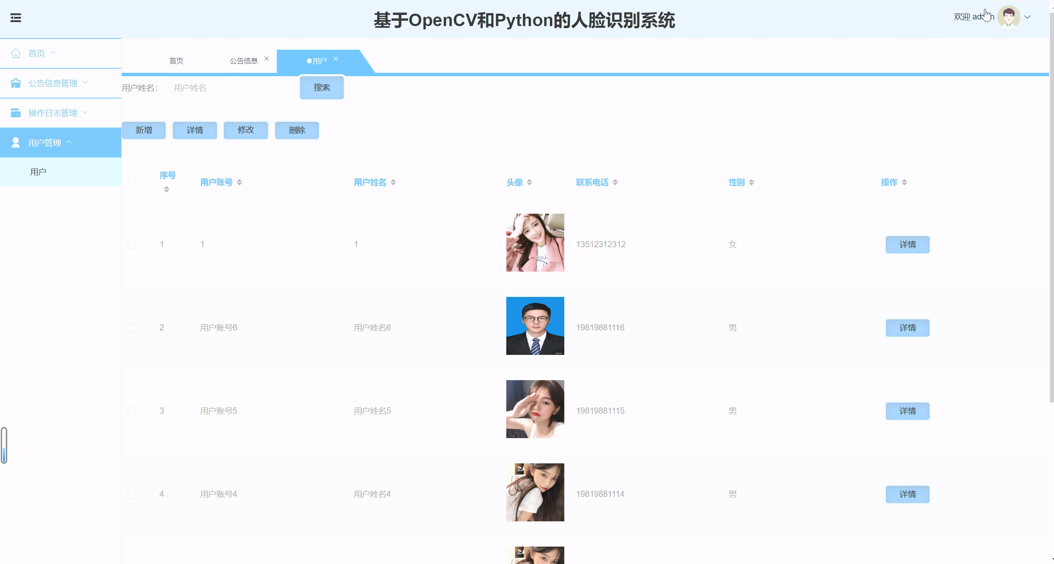Image resolution: width=1054 pixels, height=564 pixels.
Task: Expand the 操作日志管理 chevron
Action: [85, 112]
